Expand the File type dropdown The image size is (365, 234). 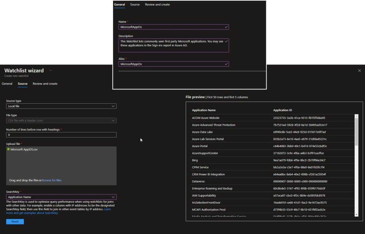[61, 120]
